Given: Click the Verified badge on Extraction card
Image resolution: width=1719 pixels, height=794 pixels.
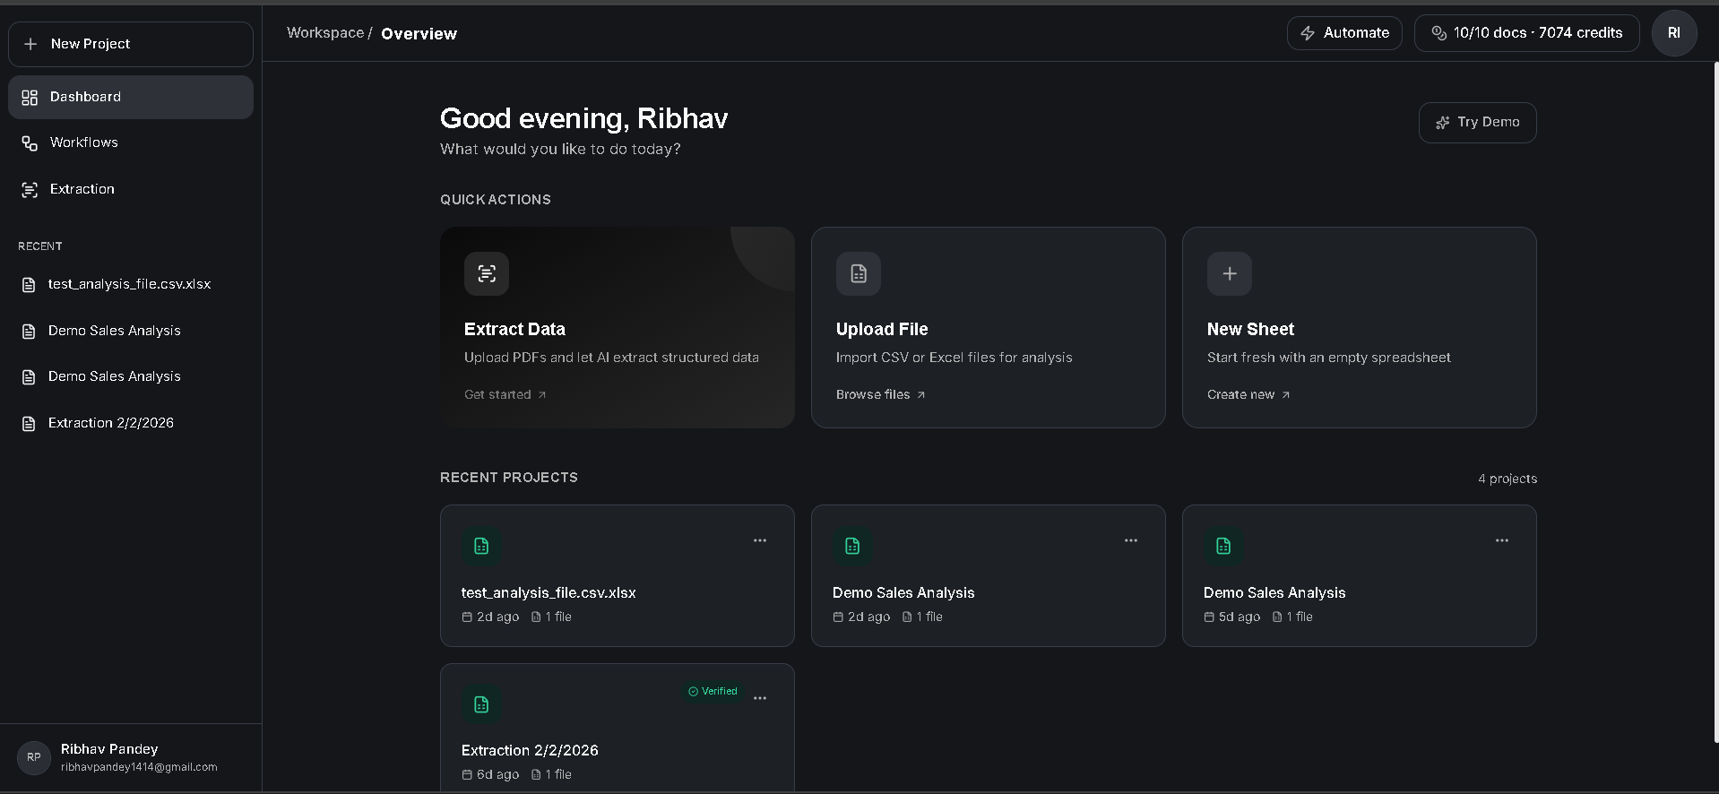Looking at the screenshot, I should 713,691.
